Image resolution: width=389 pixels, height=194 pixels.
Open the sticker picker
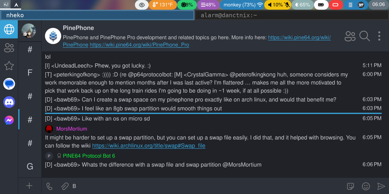click(350, 186)
